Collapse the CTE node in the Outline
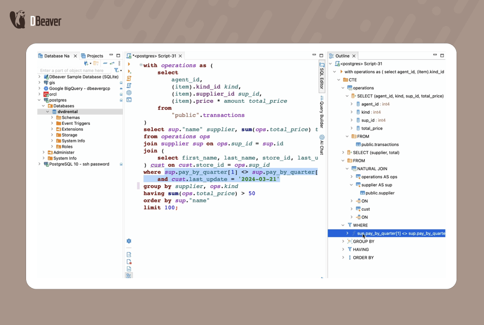Screen dimensions: 484x325 coord(339,80)
